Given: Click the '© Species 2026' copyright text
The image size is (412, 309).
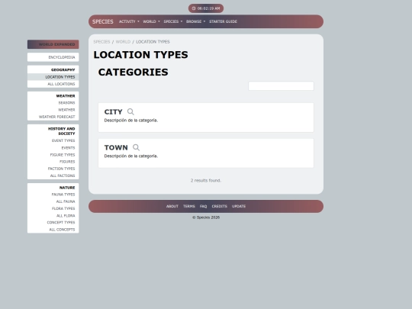Looking at the screenshot, I should 206,217.
